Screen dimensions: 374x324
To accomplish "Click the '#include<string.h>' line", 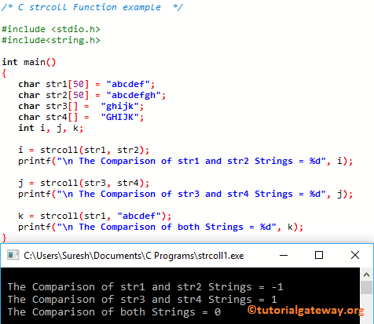I will (x=51, y=40).
